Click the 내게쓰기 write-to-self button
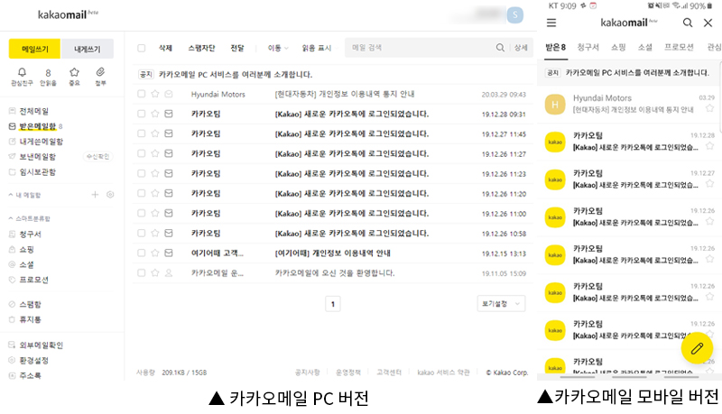722x414 pixels. (88, 49)
